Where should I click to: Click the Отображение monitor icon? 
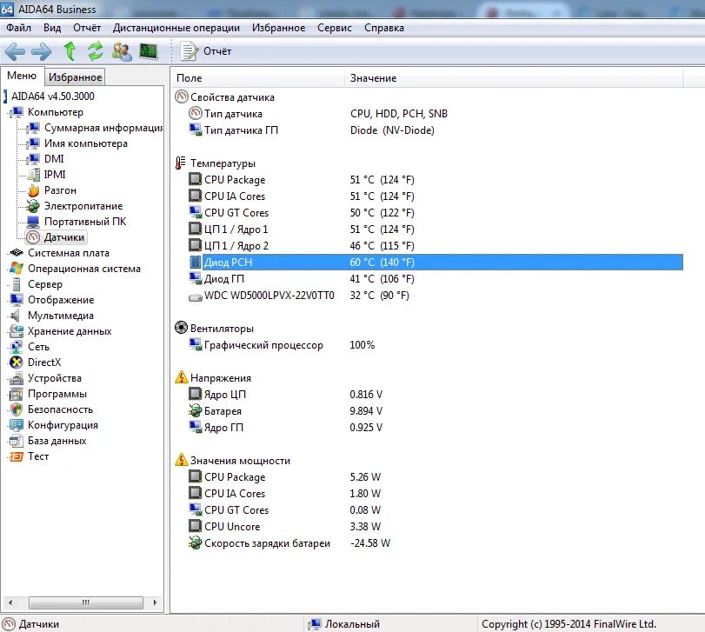coord(17,300)
